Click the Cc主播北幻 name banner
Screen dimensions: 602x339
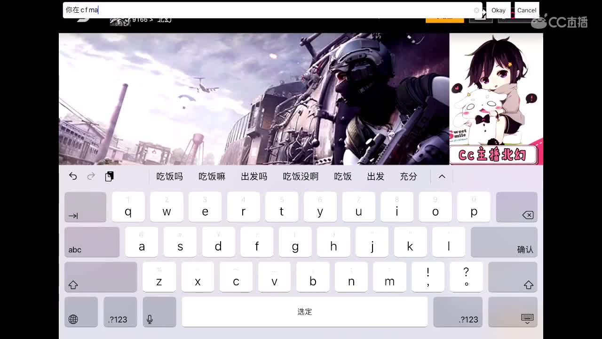pos(493,155)
